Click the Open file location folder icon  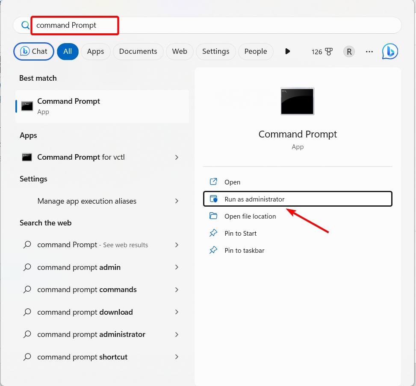(x=214, y=216)
